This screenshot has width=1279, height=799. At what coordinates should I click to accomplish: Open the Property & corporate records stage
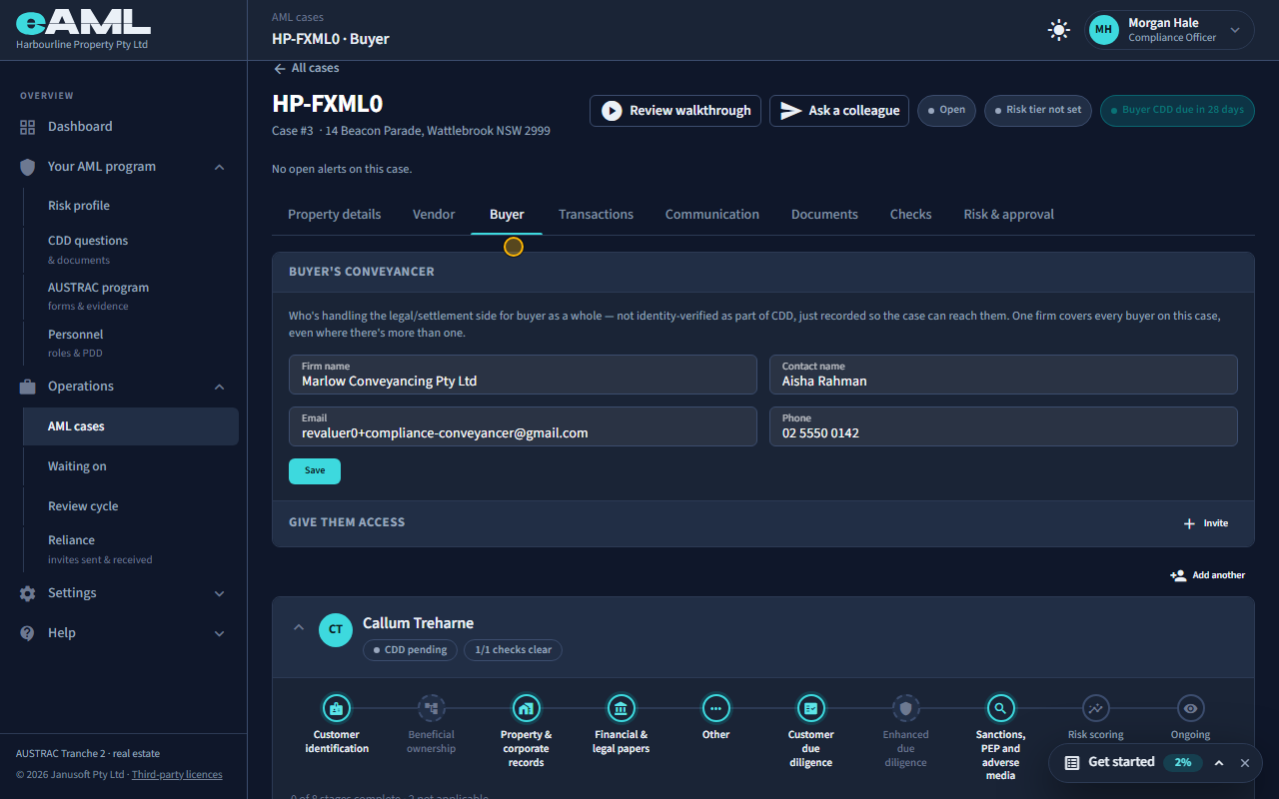[x=527, y=708]
